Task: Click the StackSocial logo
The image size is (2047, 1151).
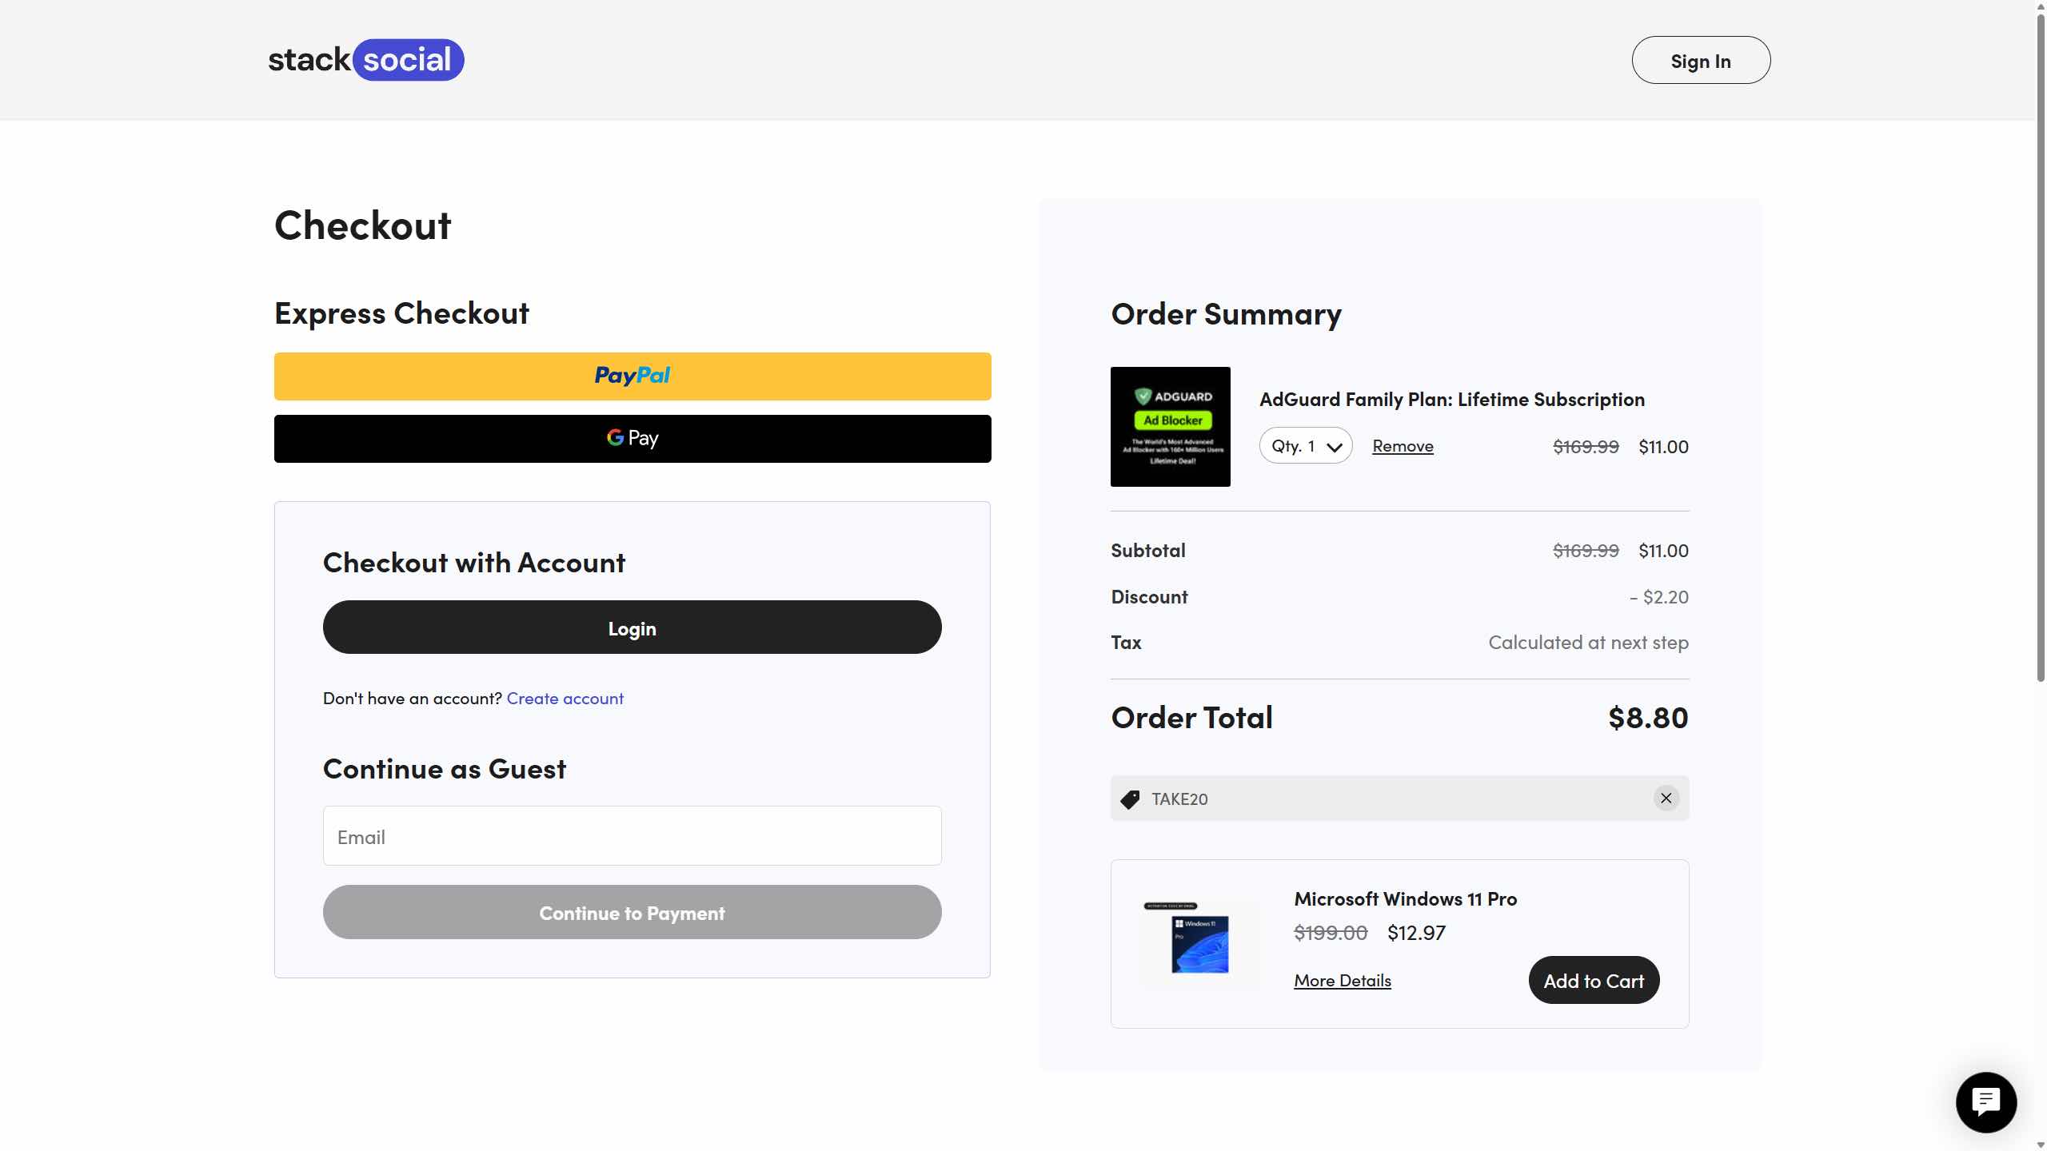Action: [365, 60]
